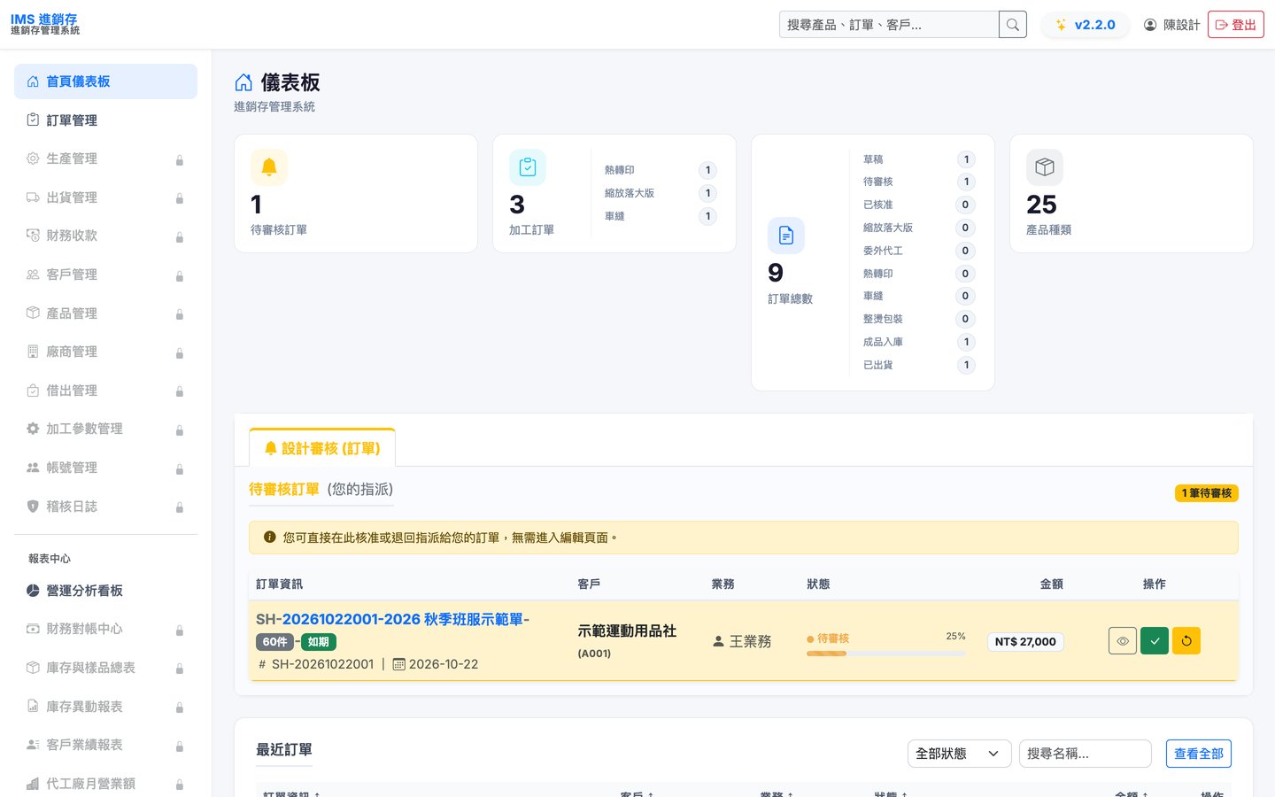Viewport: 1275px width, 797px height.
Task: Open 產品管理 in the sidebar
Action: [105, 313]
